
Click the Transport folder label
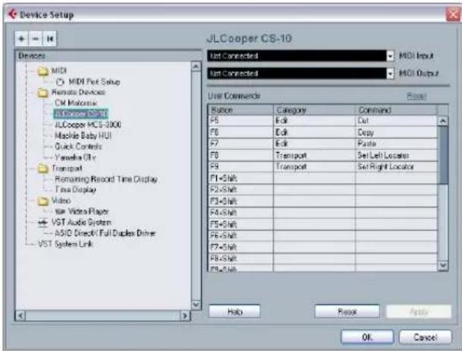tap(67, 169)
